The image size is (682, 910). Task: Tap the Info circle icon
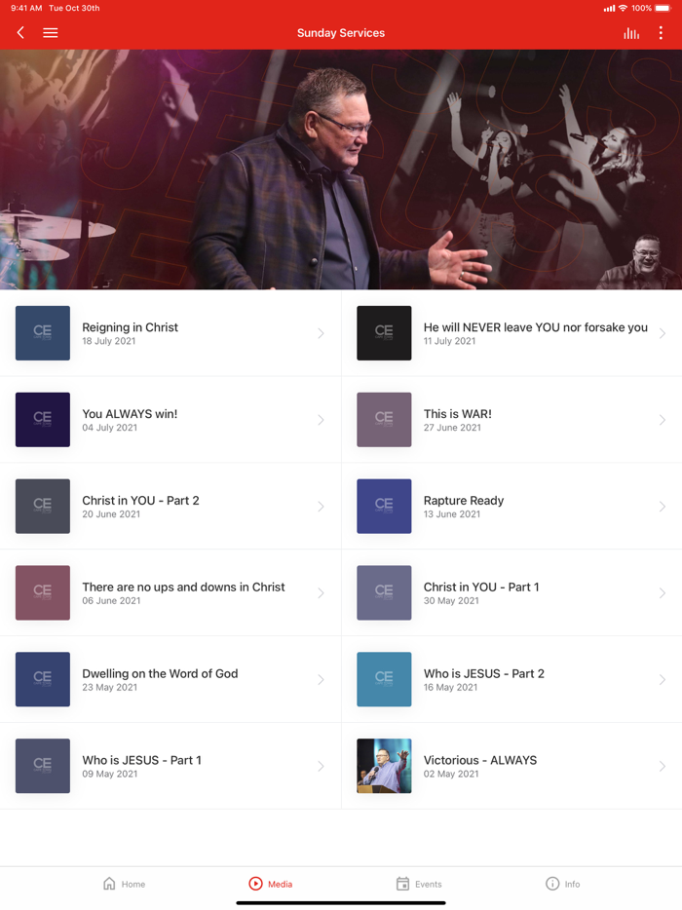552,884
